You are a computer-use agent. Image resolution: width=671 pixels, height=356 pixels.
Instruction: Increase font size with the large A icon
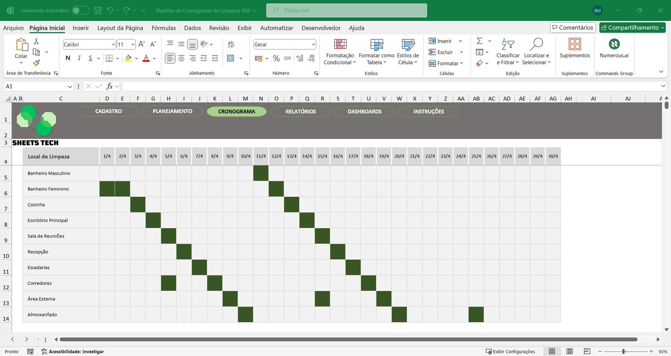(x=142, y=44)
